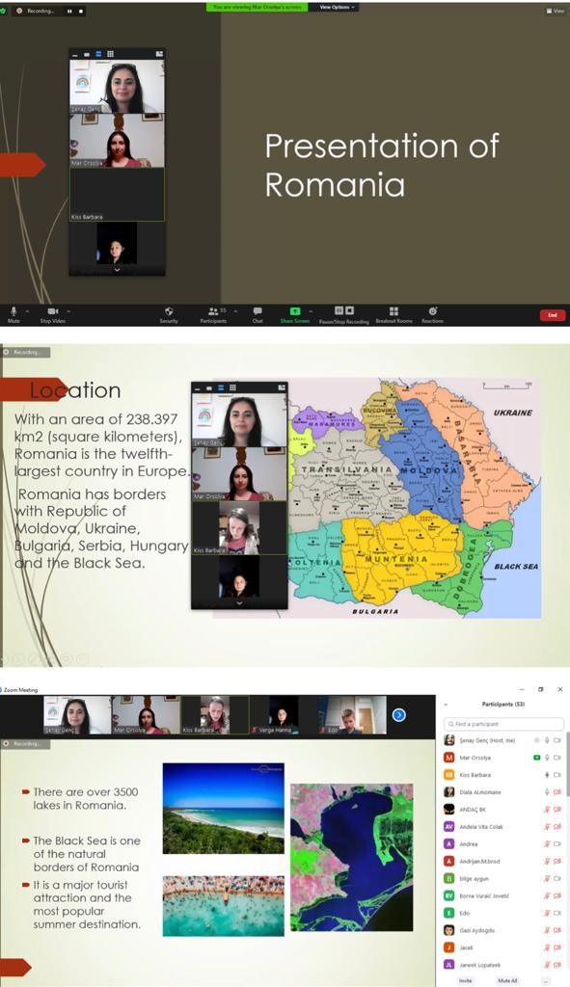Click Janeek Lopateek camera-off icon

point(556,964)
